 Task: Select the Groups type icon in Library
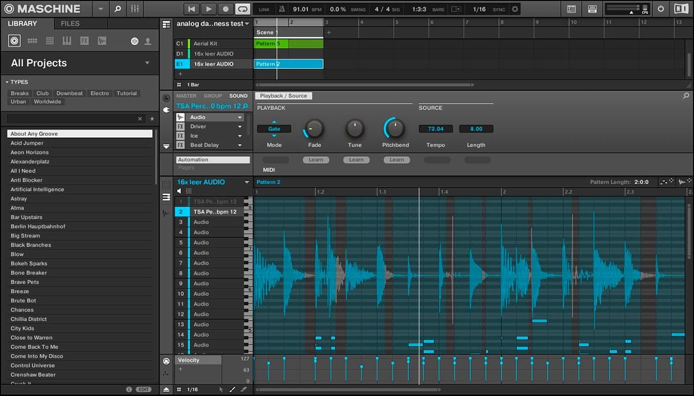click(x=32, y=41)
